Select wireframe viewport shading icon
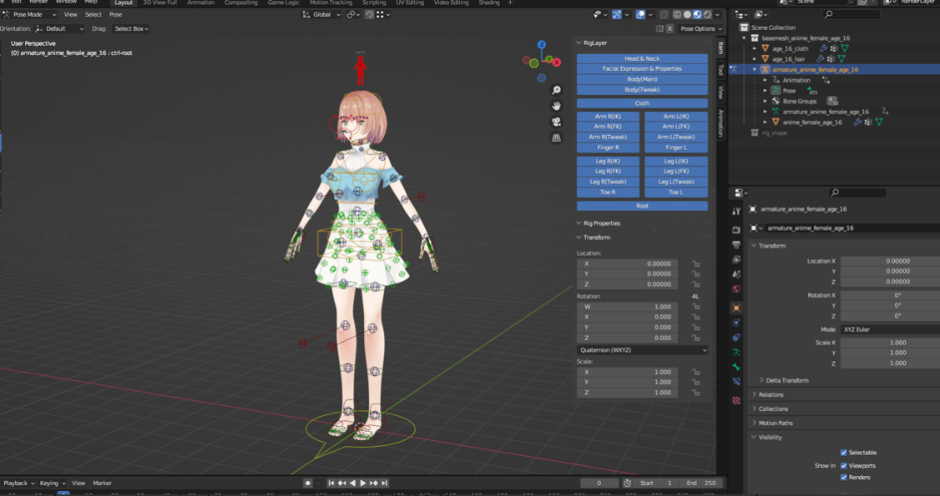 click(677, 14)
